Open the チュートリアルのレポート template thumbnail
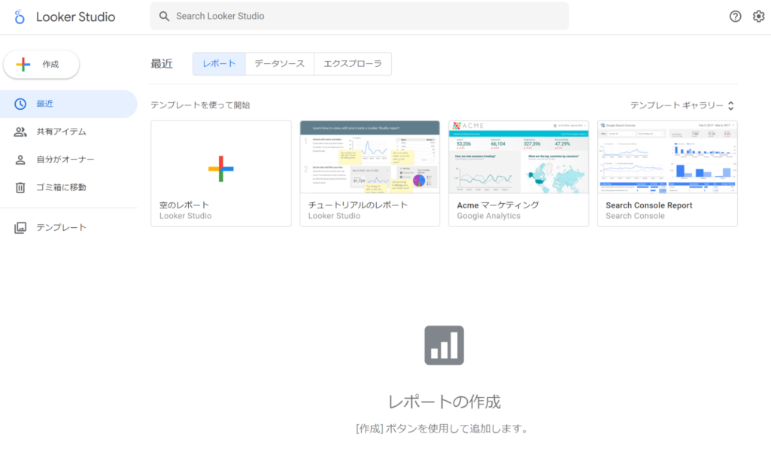The width and height of the screenshot is (771, 452). pyautogui.click(x=369, y=158)
